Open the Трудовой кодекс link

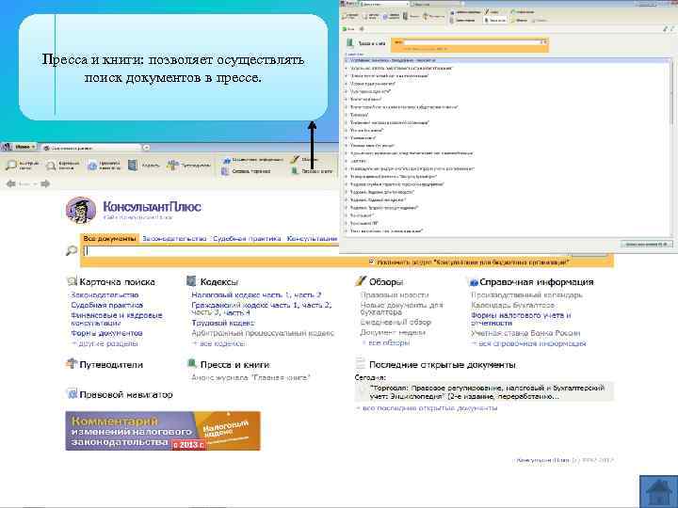coord(223,323)
